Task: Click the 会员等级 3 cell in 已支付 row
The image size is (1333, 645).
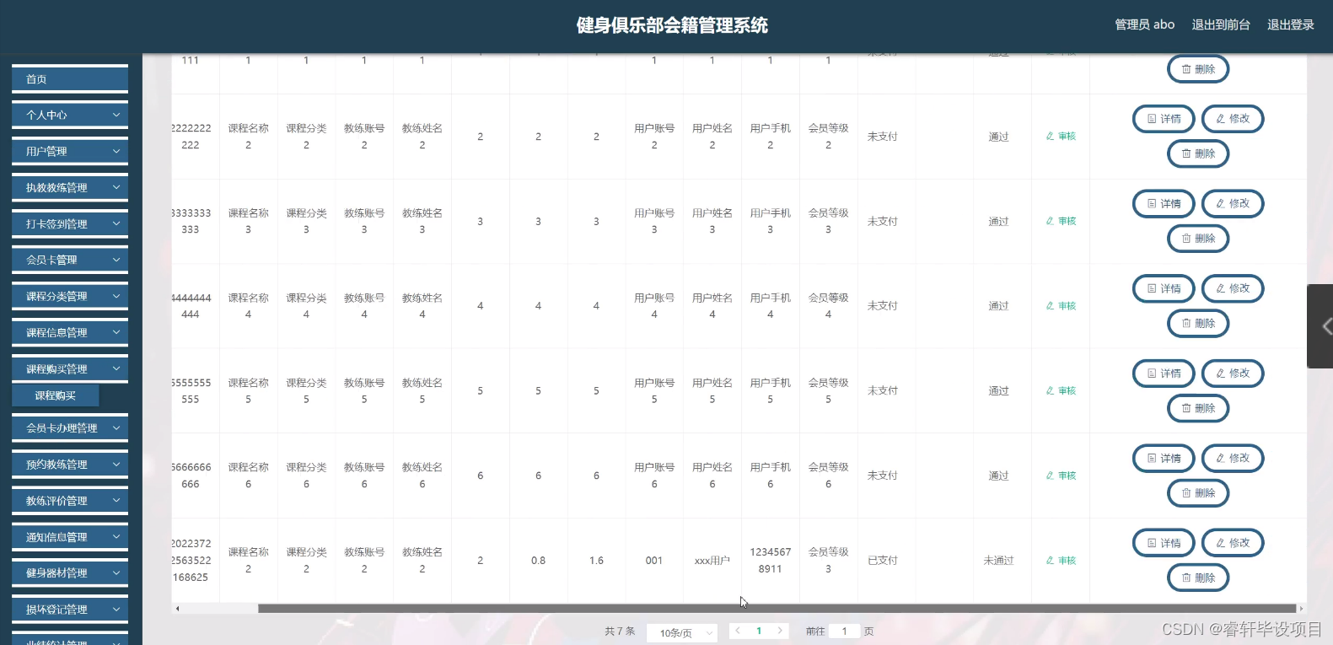Action: pos(828,561)
